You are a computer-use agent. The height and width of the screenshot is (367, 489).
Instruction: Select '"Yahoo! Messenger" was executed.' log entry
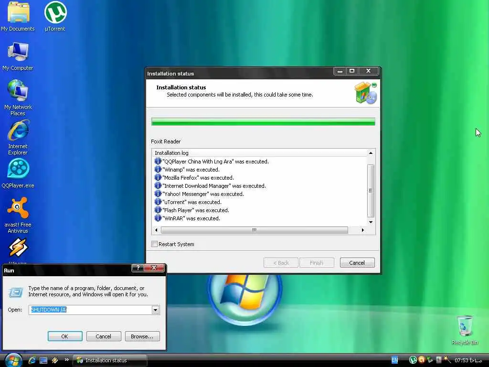click(203, 194)
